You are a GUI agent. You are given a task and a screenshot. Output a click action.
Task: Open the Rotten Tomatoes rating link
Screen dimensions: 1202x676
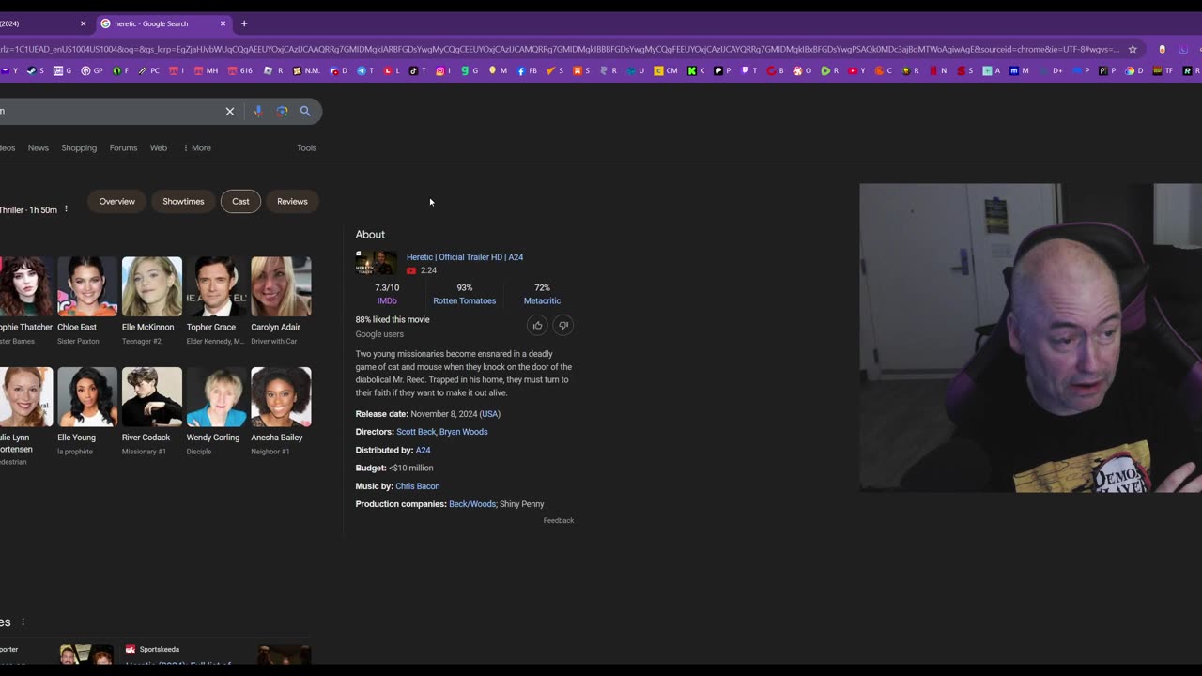(x=464, y=300)
